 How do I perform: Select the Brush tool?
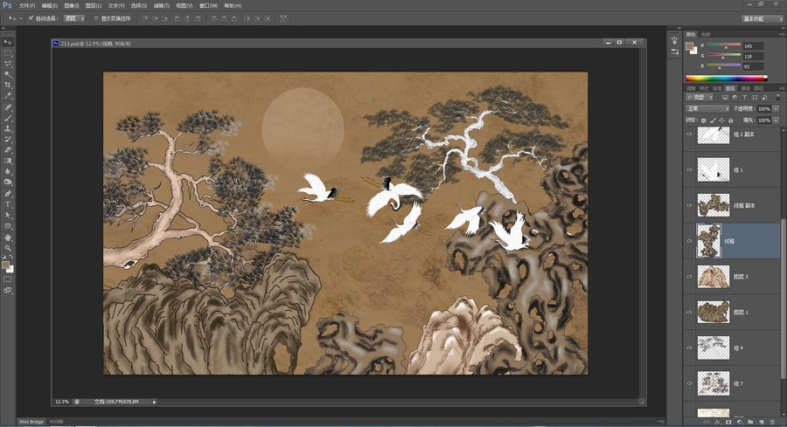coord(8,118)
